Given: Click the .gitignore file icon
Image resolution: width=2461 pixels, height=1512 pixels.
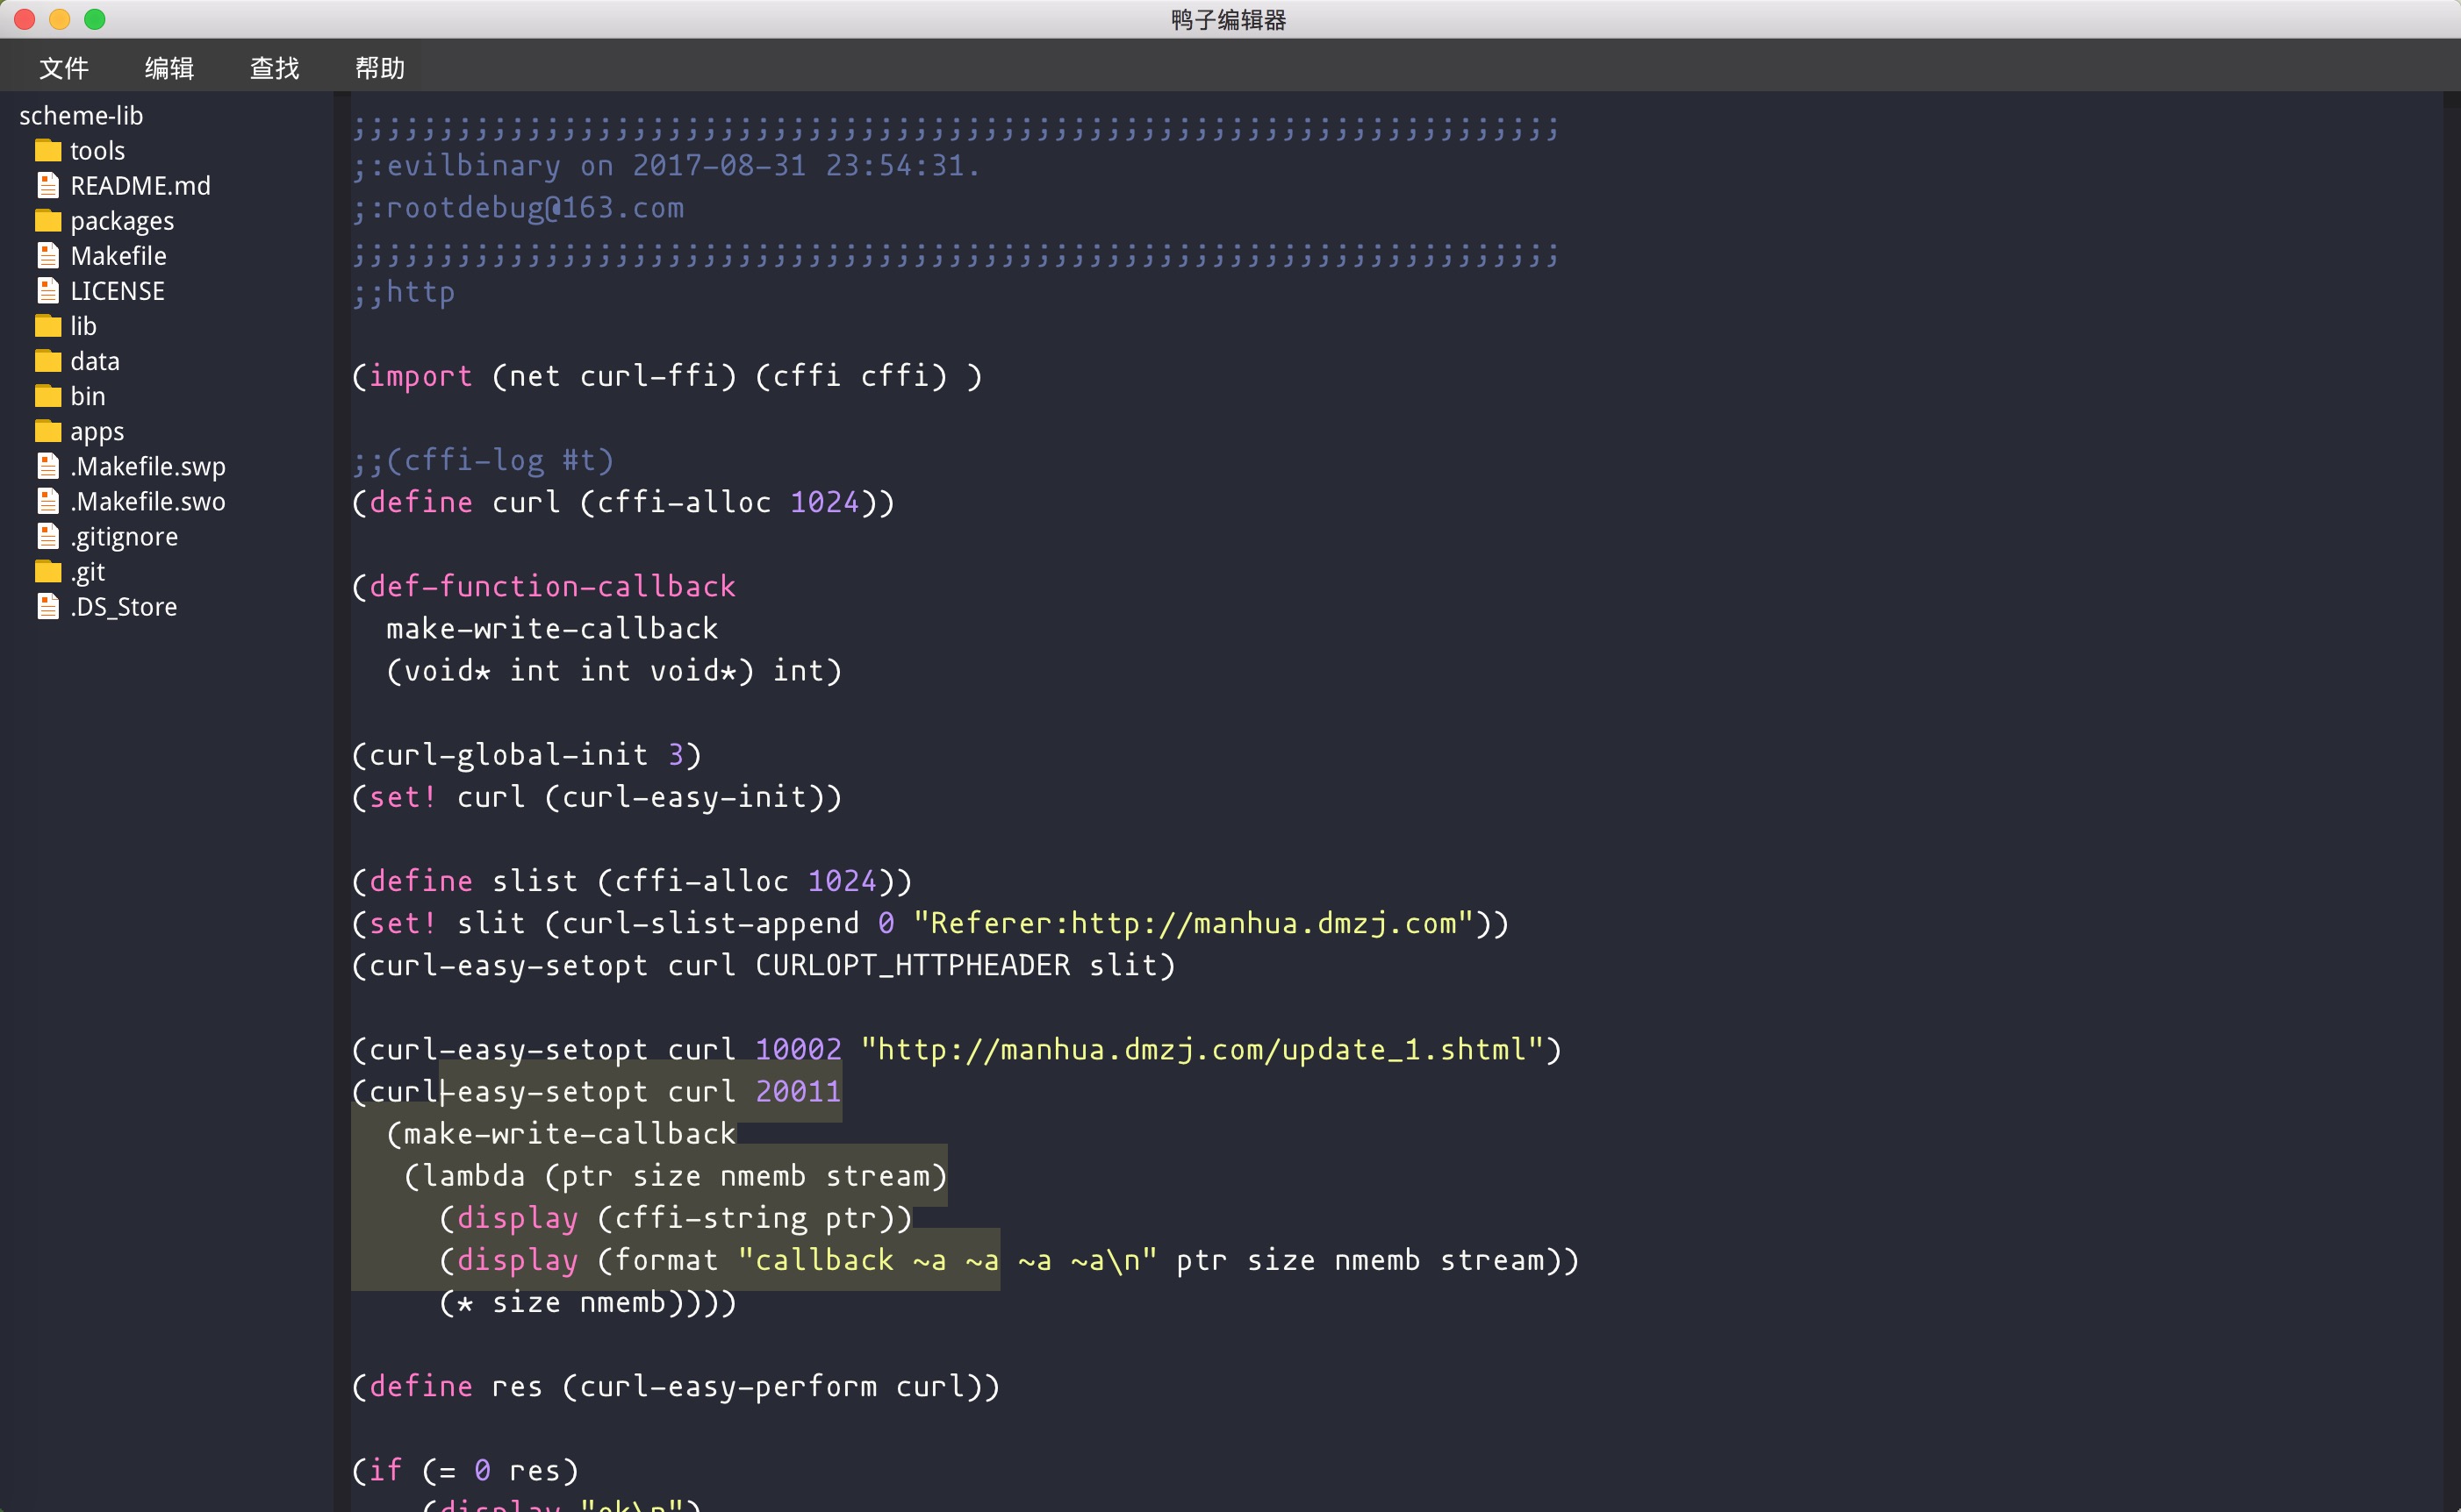Looking at the screenshot, I should pyautogui.click(x=48, y=537).
